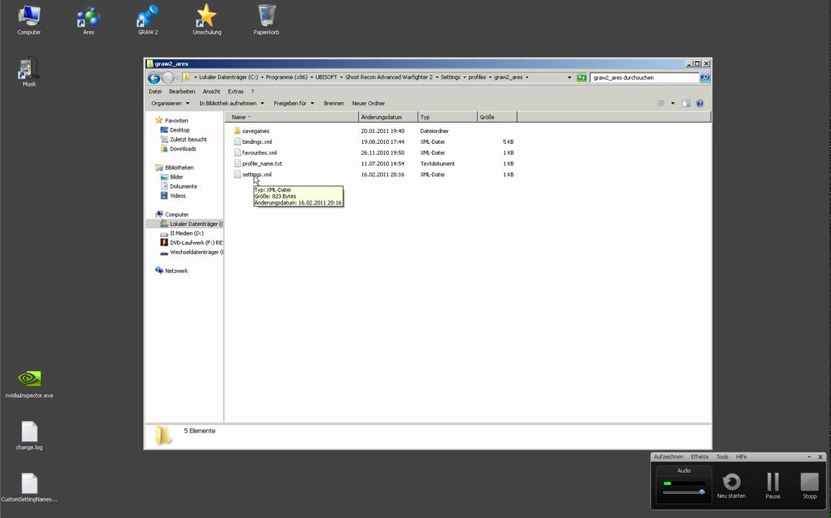The image size is (831, 518).
Task: Click the view mode icon in toolbar
Action: pos(661,104)
